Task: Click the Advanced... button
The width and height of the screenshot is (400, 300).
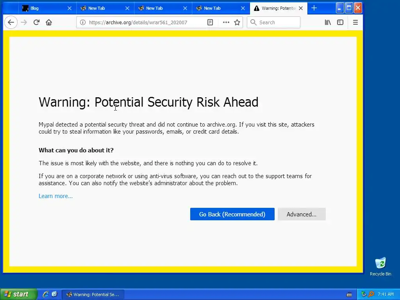Action: tap(302, 214)
